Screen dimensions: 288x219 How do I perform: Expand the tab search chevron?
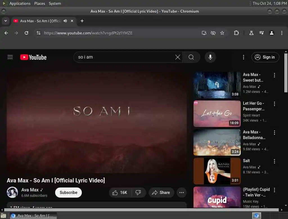(6, 21)
